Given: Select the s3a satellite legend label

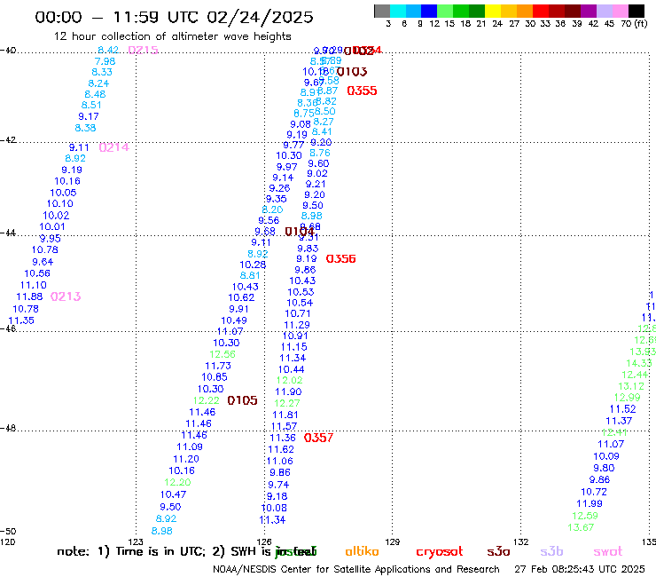Looking at the screenshot, I should [498, 551].
